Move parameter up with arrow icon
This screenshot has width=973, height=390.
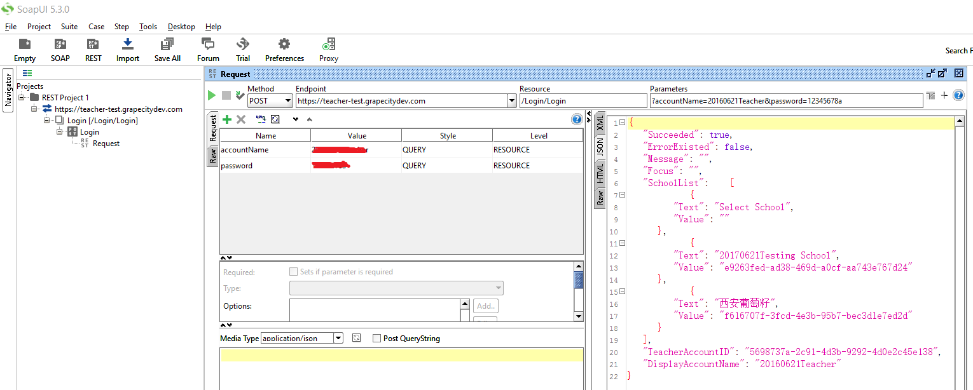[x=310, y=119]
